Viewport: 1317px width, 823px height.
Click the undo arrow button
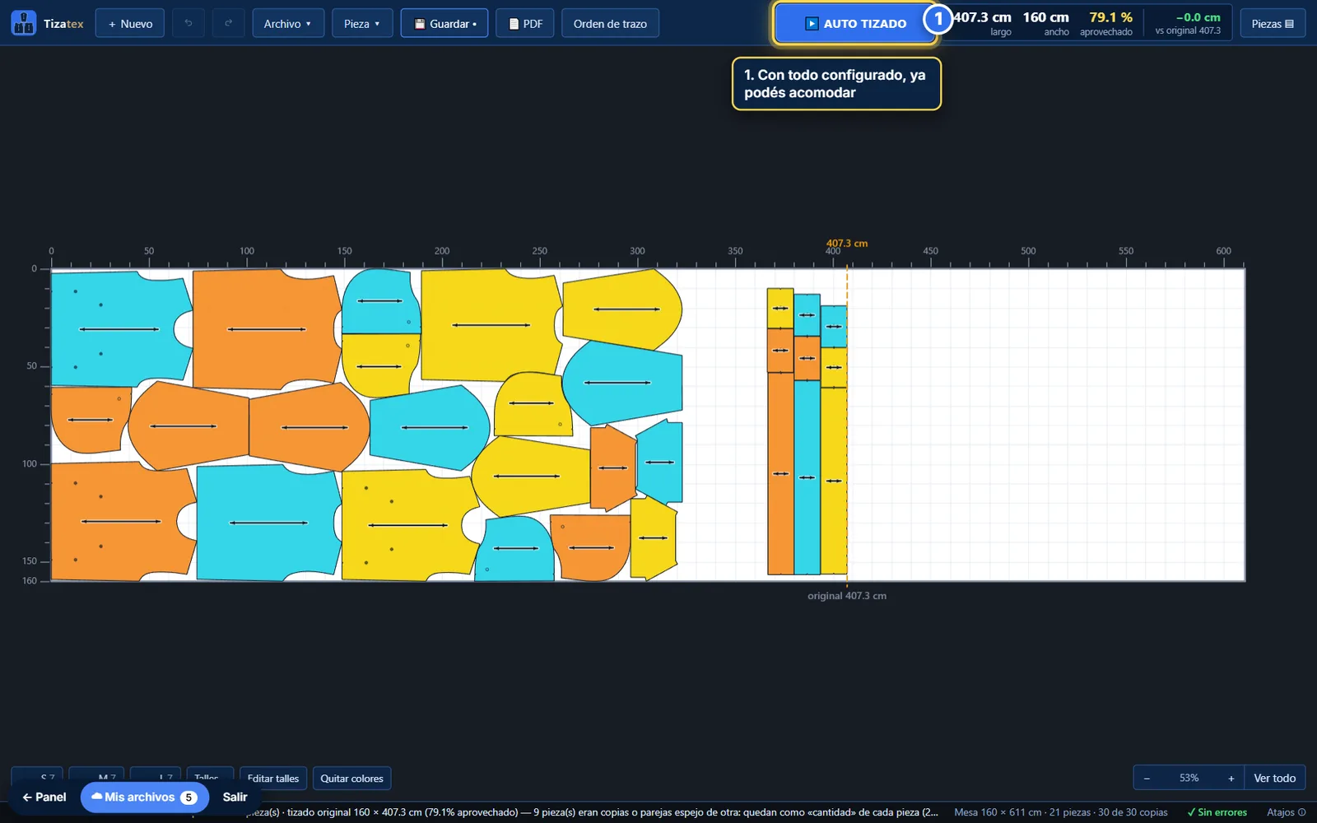click(188, 24)
